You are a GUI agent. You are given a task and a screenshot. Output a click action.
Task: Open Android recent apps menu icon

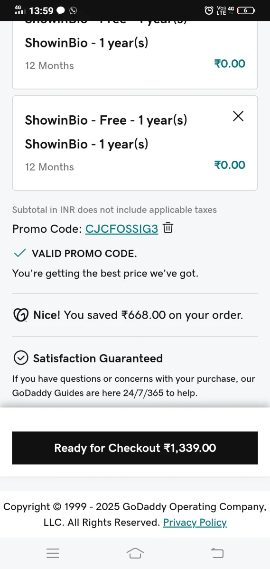53,553
